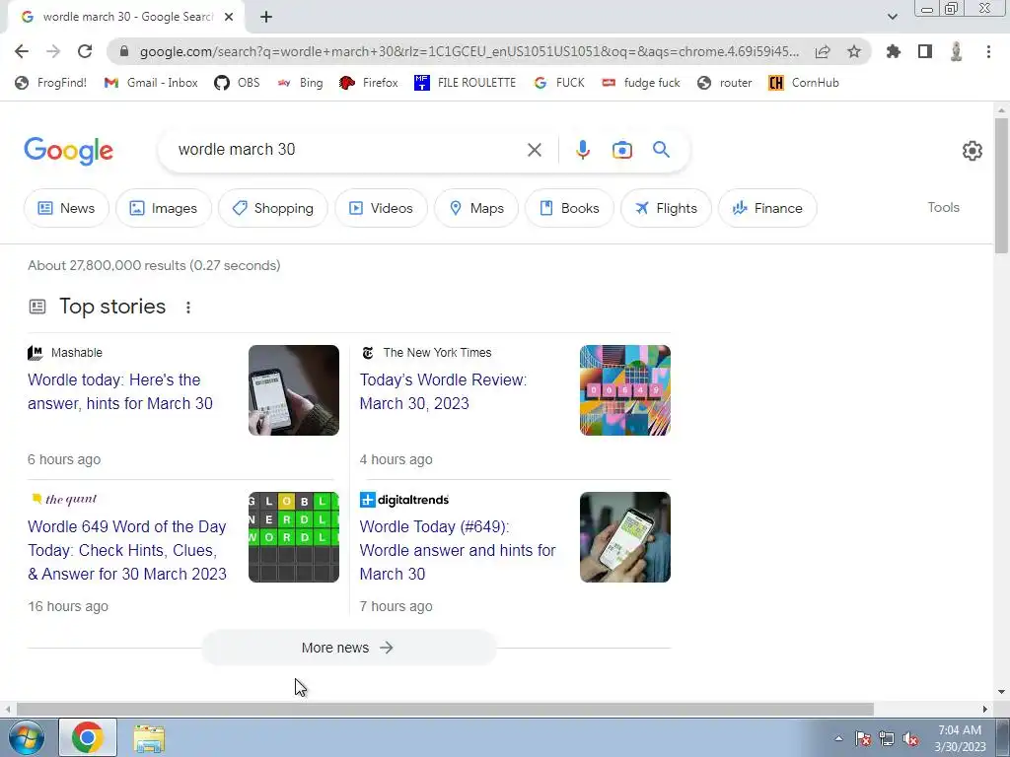Open the Gmail - Inbox bookmark
Viewport: 1010px width, 757px height.
tap(151, 83)
